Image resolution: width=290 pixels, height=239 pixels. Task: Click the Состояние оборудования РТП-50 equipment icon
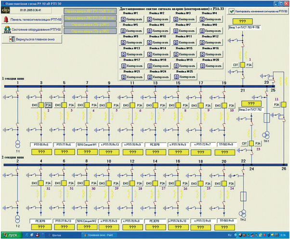(x=6, y=29)
